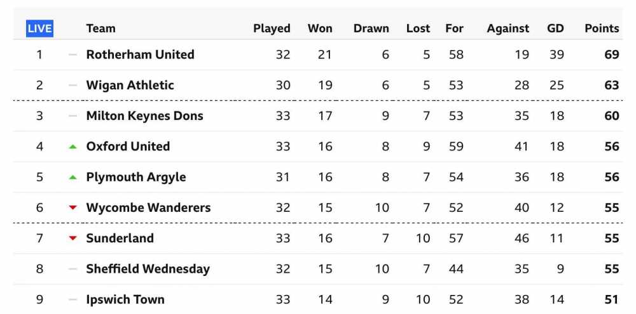
Task: Open the Rotherham United team link
Action: (x=141, y=55)
